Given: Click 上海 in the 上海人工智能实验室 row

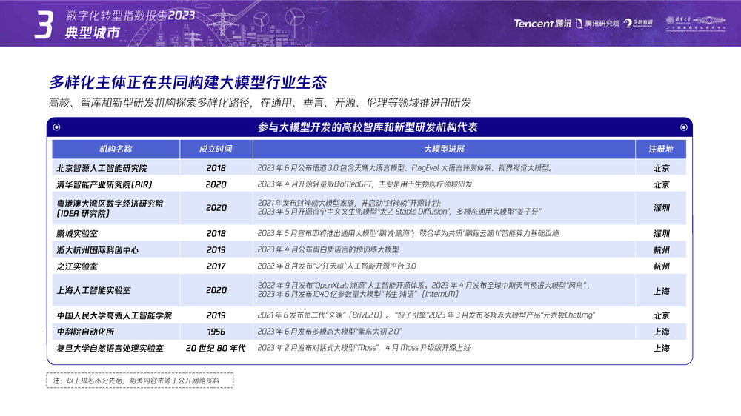Looking at the screenshot, I should (661, 292).
